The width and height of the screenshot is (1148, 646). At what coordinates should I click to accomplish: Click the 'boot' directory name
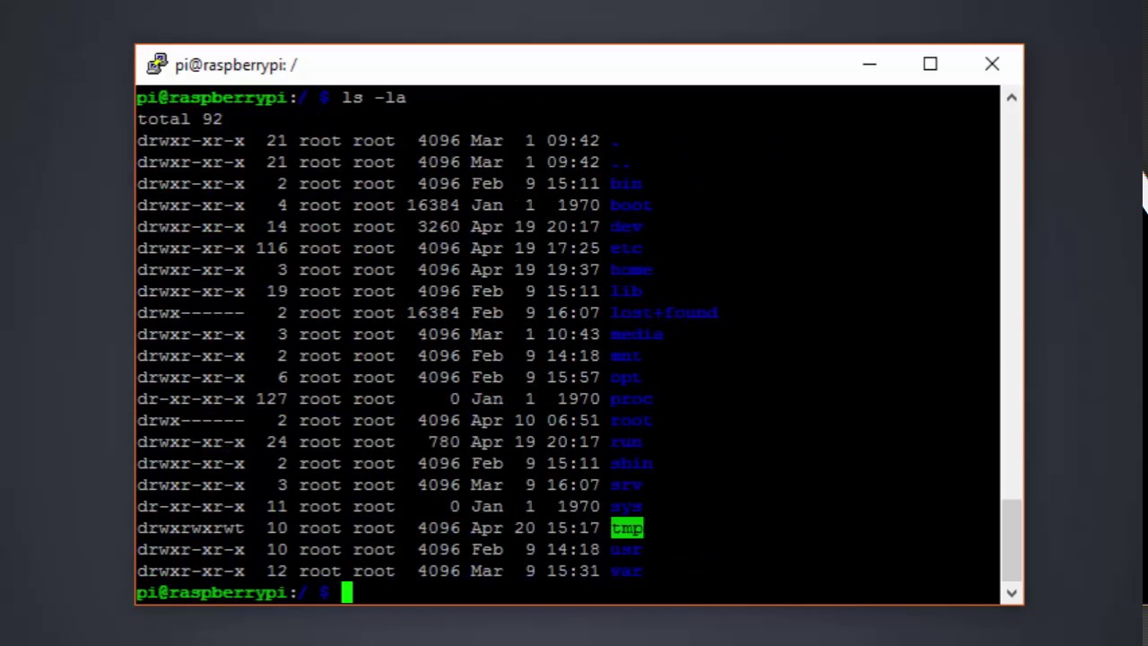click(x=631, y=205)
